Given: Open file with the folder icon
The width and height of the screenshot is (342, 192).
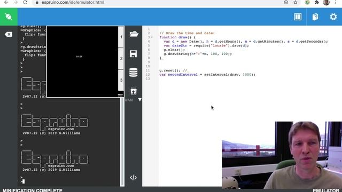Looking at the screenshot, I should [x=134, y=34].
